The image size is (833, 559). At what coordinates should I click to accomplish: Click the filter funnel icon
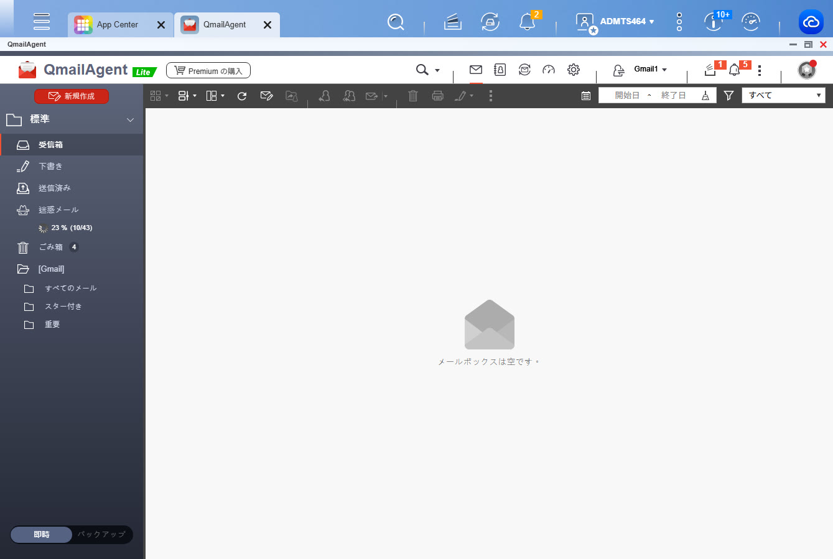728,96
